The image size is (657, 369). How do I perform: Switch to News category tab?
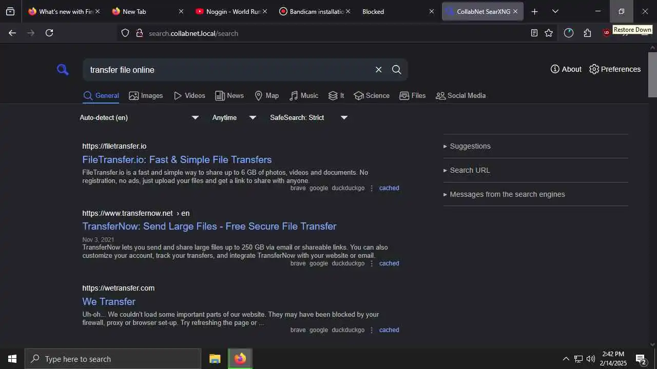point(229,96)
